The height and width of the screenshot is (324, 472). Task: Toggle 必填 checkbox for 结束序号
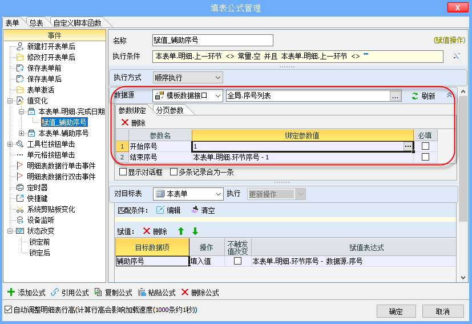pos(425,157)
